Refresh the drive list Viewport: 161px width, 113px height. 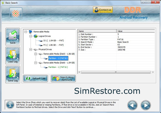[x=35, y=78]
